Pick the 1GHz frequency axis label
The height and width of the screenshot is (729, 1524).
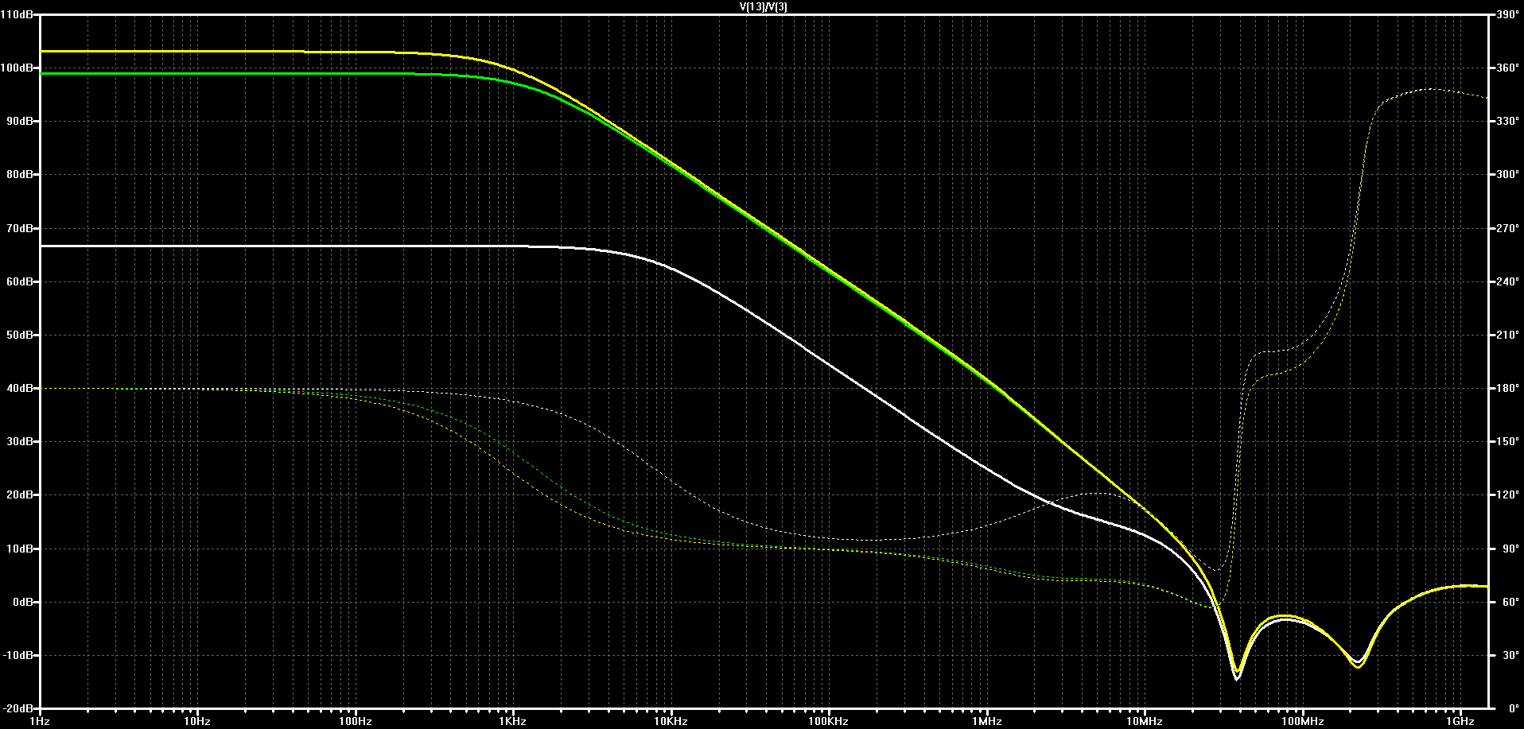point(1460,722)
